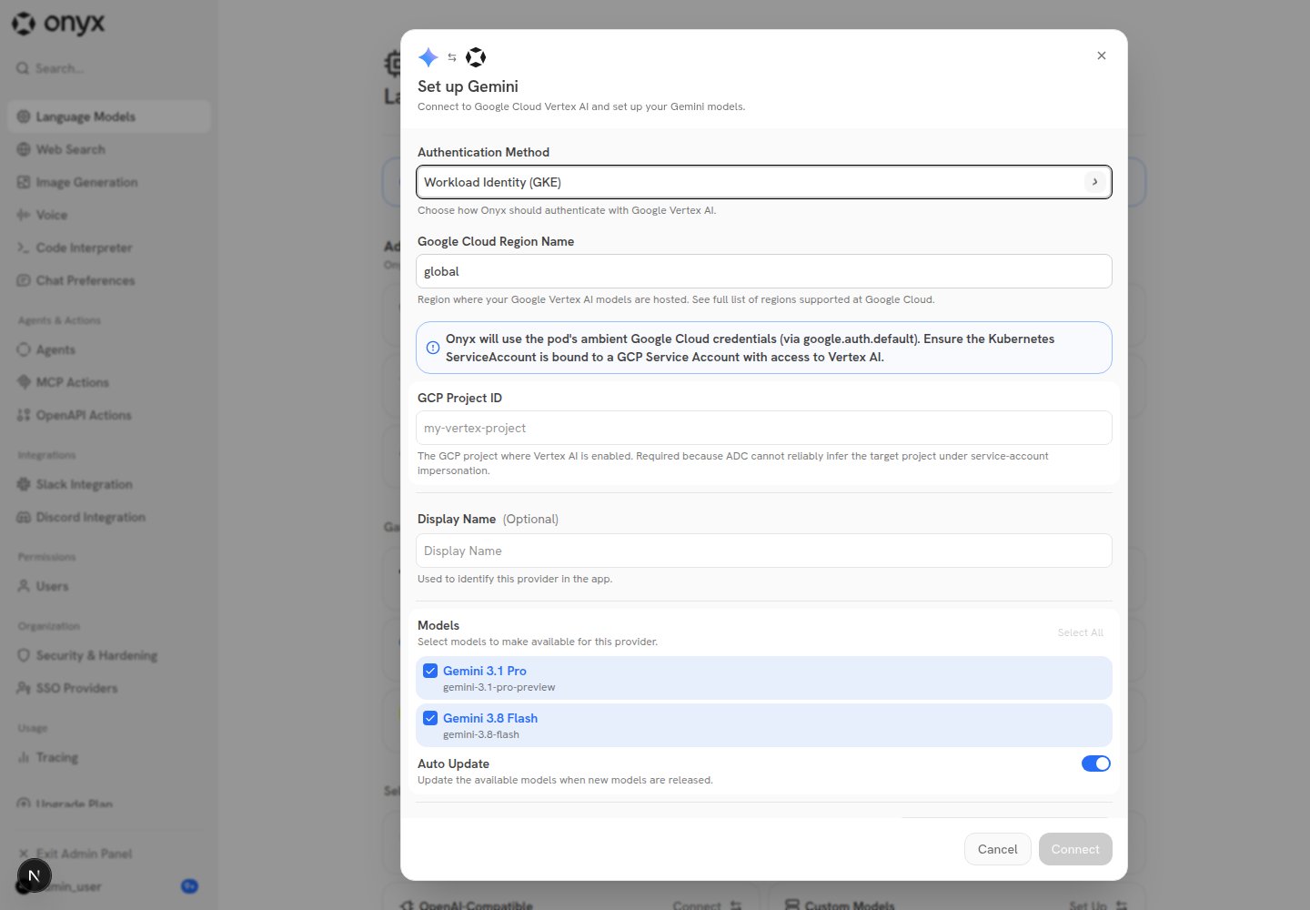Viewport: 1310px width, 910px height.
Task: Click the Authentication Method label
Action: (483, 152)
